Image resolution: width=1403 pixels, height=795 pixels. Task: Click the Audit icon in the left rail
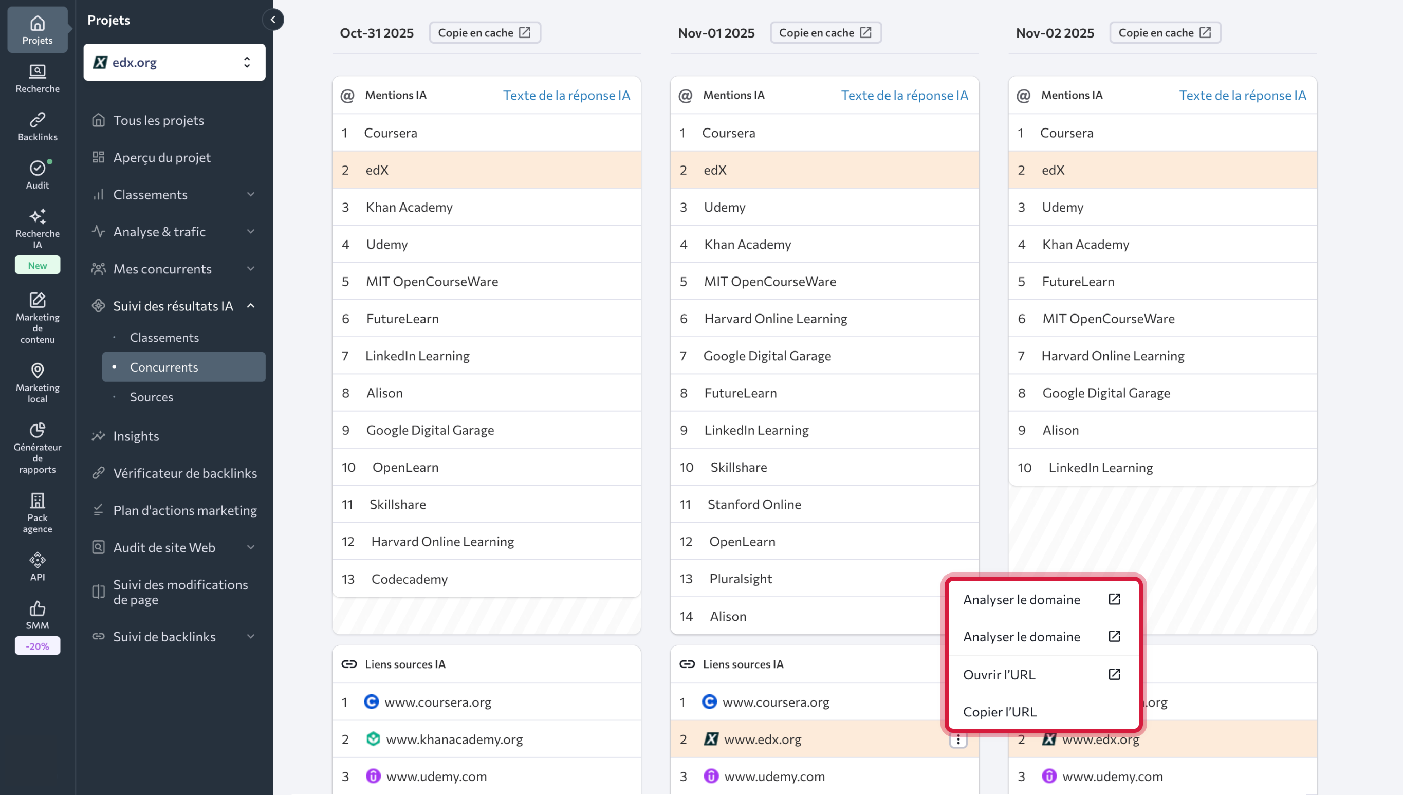[x=37, y=174]
